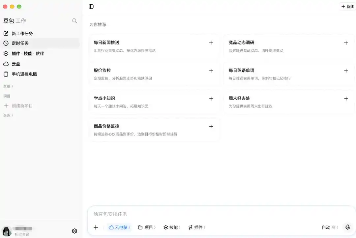Image resolution: width=356 pixels, height=238 pixels.
Task: Open the 自动 高 mode dropdown
Action: tap(330, 227)
